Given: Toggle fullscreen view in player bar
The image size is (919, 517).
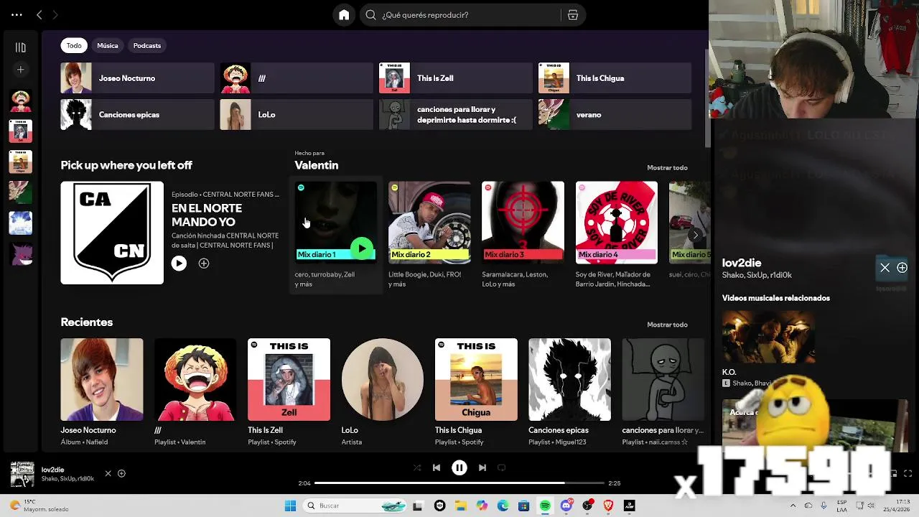Looking at the screenshot, I should point(908,473).
